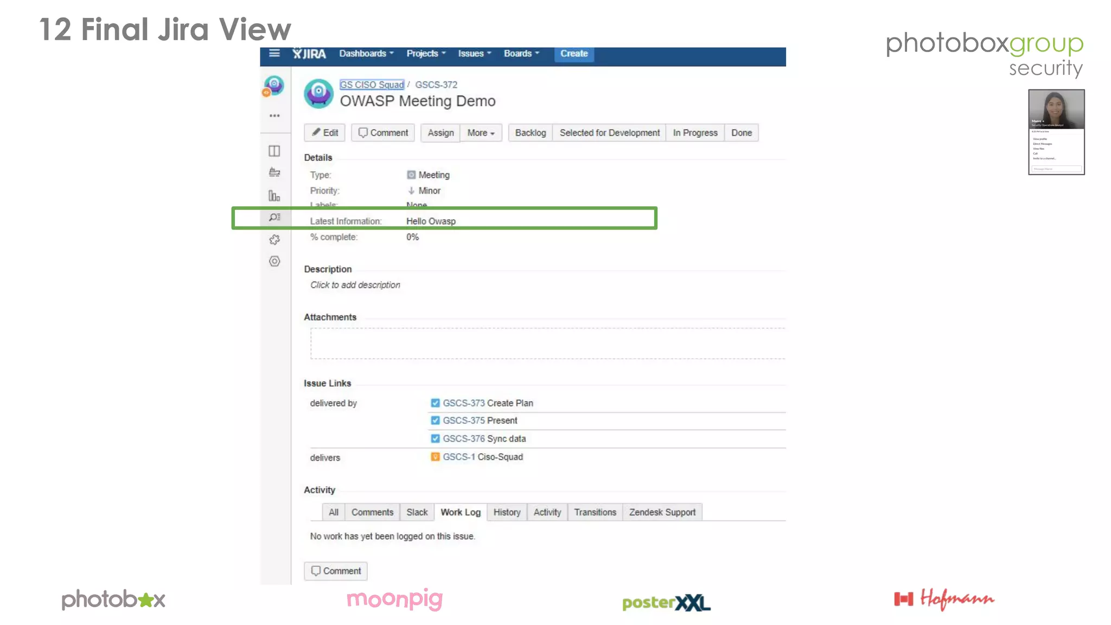1111x625 pixels.
Task: Open the Issues dropdown menu
Action: click(475, 53)
